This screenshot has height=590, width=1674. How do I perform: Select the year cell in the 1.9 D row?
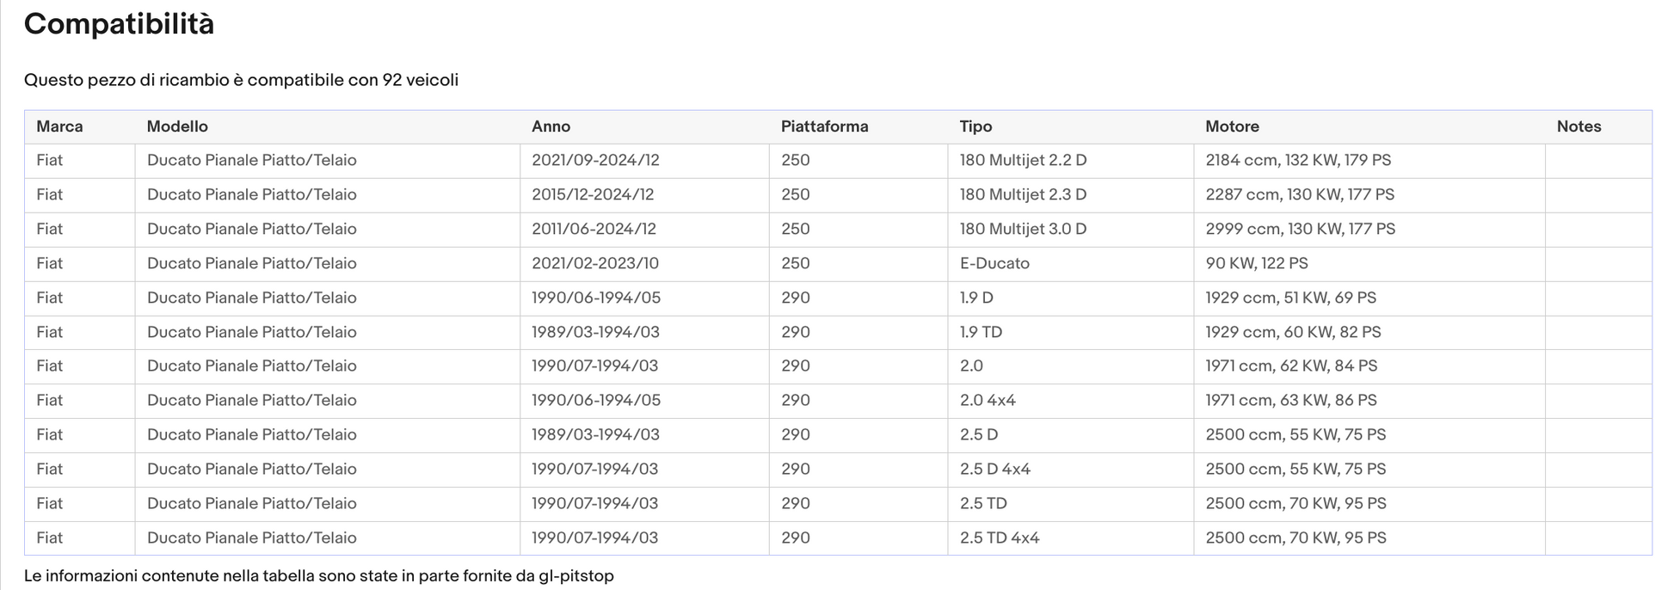644,298
